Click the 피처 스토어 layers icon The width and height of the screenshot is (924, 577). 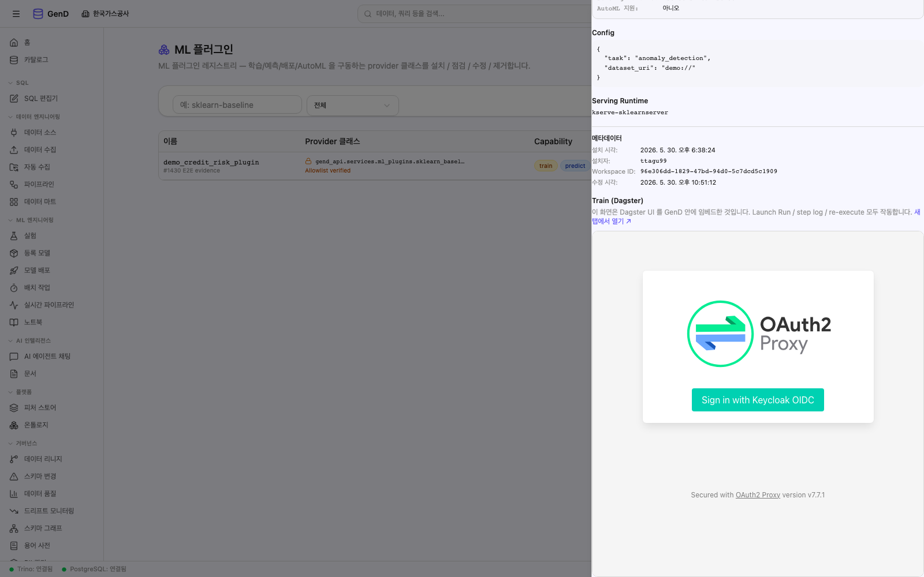coord(14,408)
